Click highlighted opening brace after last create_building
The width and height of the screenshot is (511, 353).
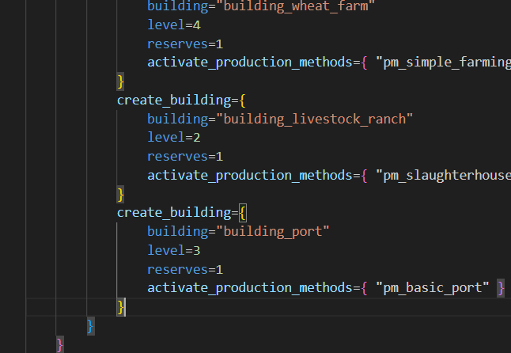pos(244,213)
